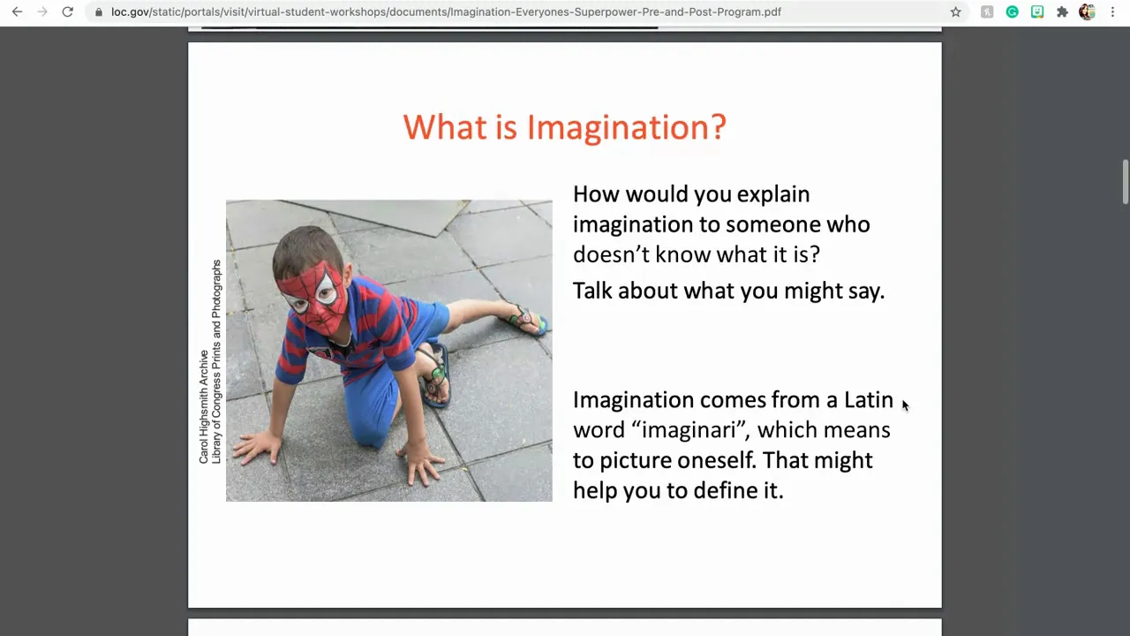Open the gray walking-figure extension

987,11
